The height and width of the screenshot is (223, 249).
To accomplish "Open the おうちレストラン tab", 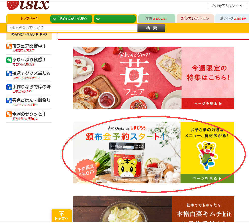I will tap(195, 19).
